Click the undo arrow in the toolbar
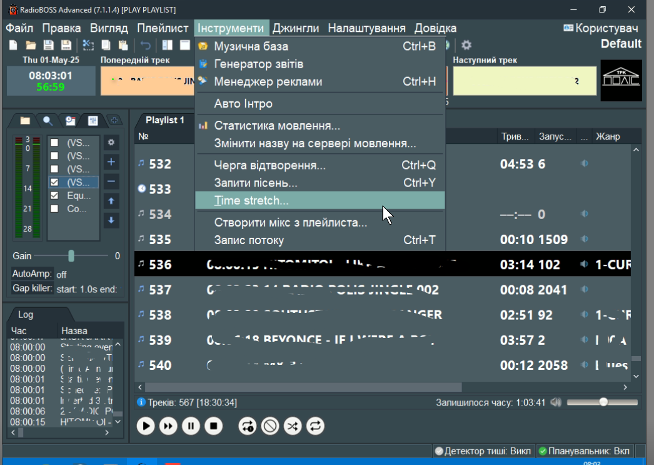The width and height of the screenshot is (654, 465). tap(145, 45)
